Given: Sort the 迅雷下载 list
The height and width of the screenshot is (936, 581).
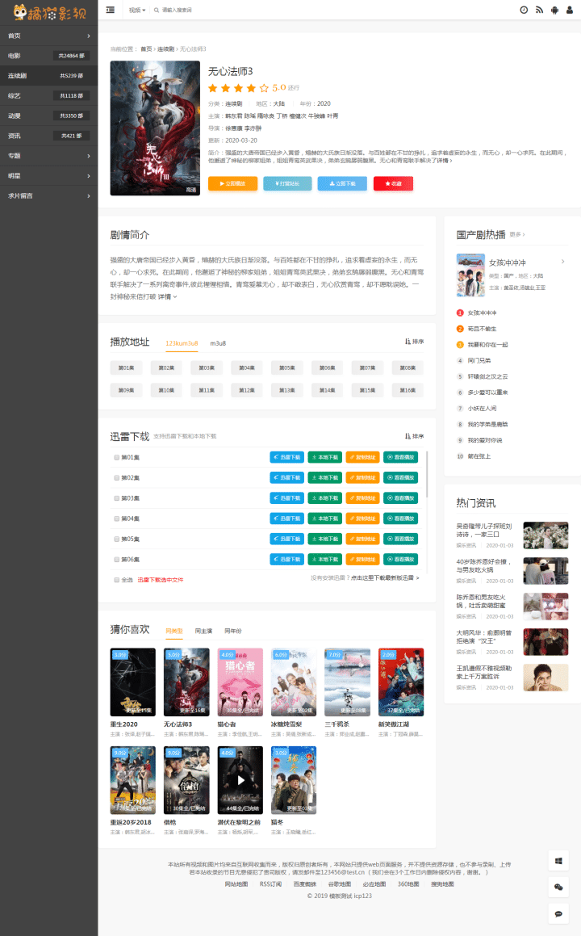Looking at the screenshot, I should pyautogui.click(x=414, y=436).
